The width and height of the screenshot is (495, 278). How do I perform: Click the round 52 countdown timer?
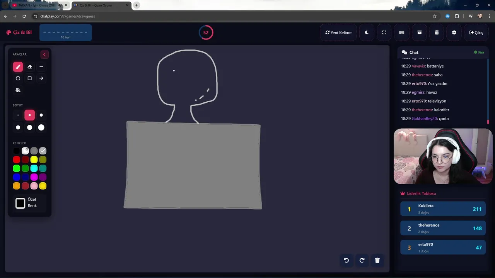tap(206, 32)
